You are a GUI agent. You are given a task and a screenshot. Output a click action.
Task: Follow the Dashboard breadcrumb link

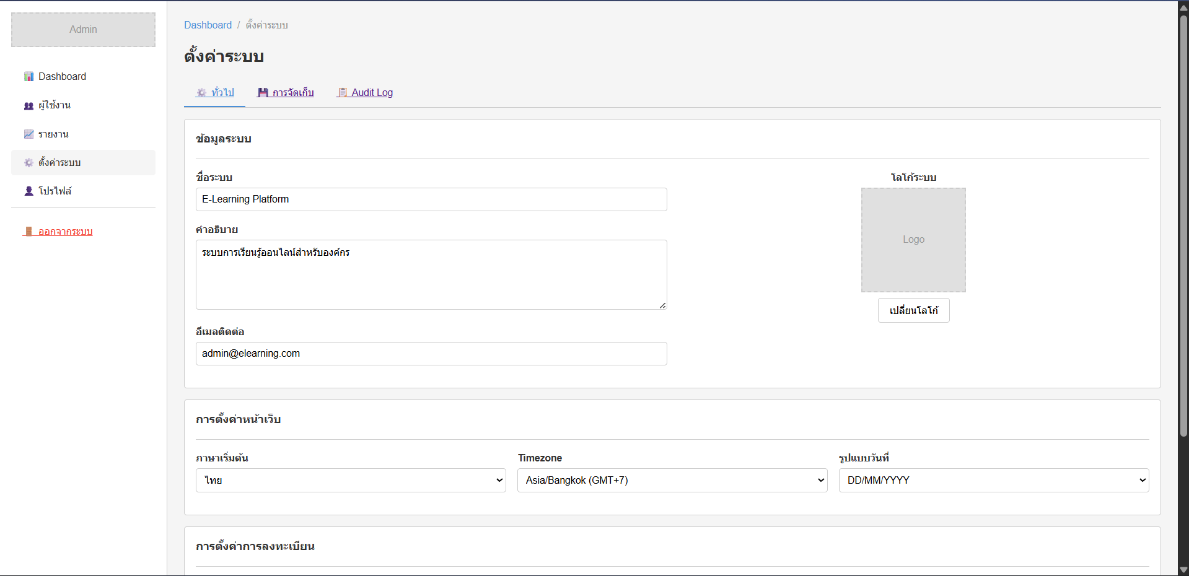(x=208, y=25)
